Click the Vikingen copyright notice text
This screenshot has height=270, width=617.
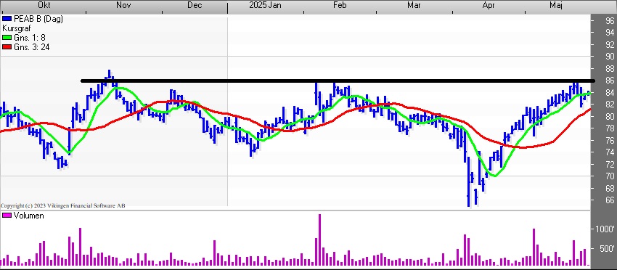point(63,205)
